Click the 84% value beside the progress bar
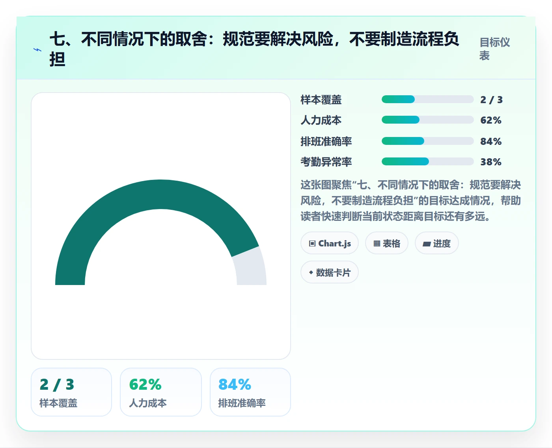Viewport: 552px width, 448px height. (491, 141)
